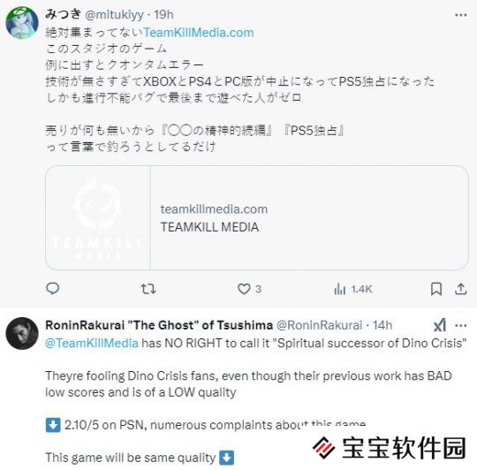Share mitukiyy's tweet via upload icon
The image size is (477, 470).
tap(460, 289)
